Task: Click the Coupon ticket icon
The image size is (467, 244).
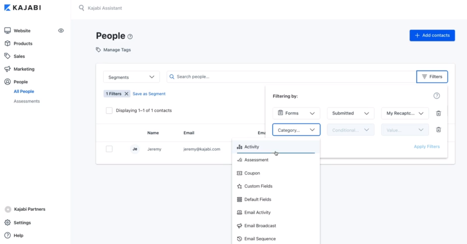Action: point(240,173)
